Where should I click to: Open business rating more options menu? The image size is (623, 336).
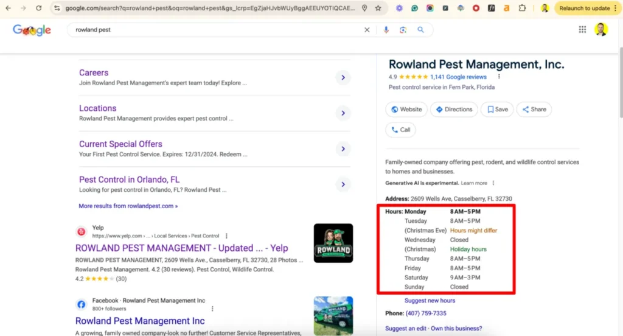pos(499,77)
